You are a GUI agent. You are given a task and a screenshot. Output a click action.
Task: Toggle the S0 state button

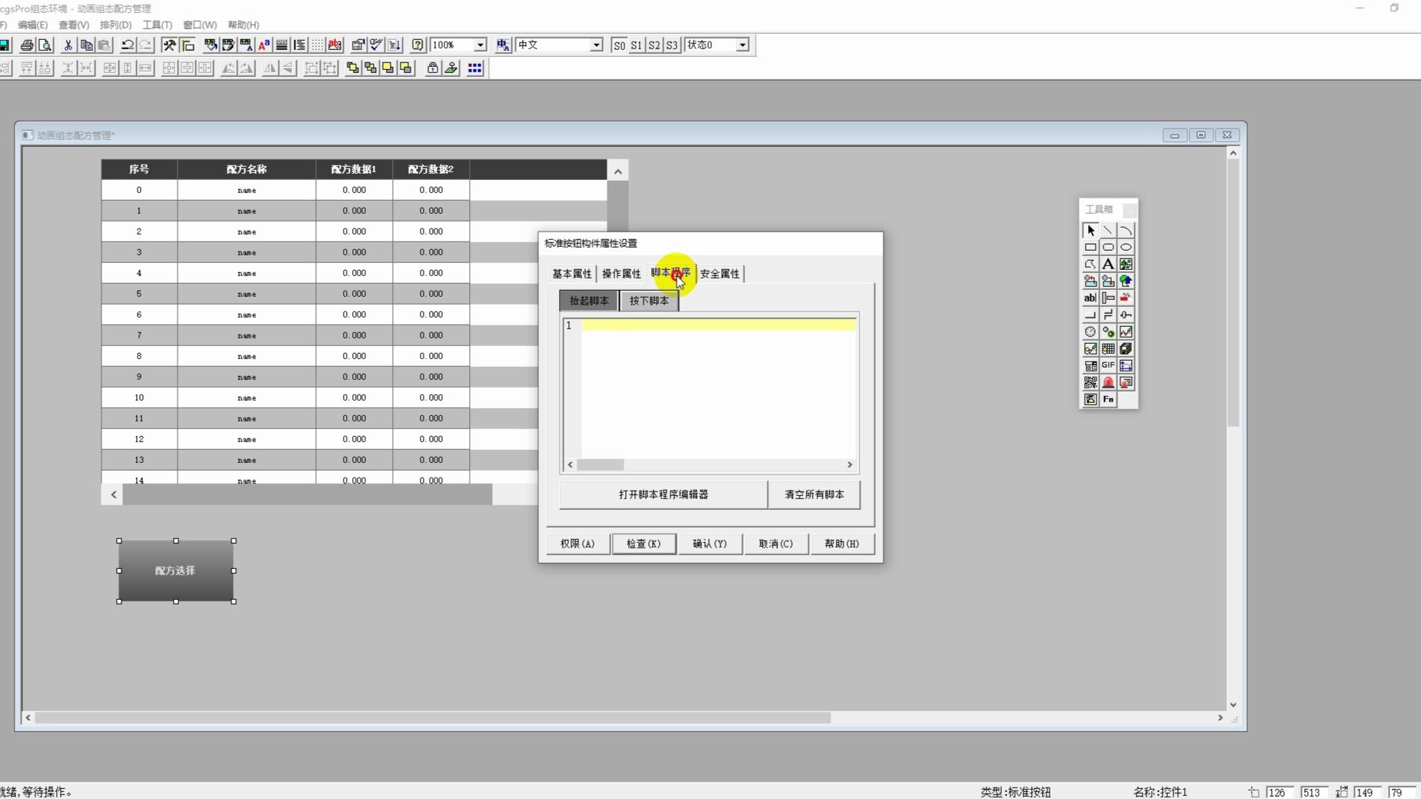point(619,45)
